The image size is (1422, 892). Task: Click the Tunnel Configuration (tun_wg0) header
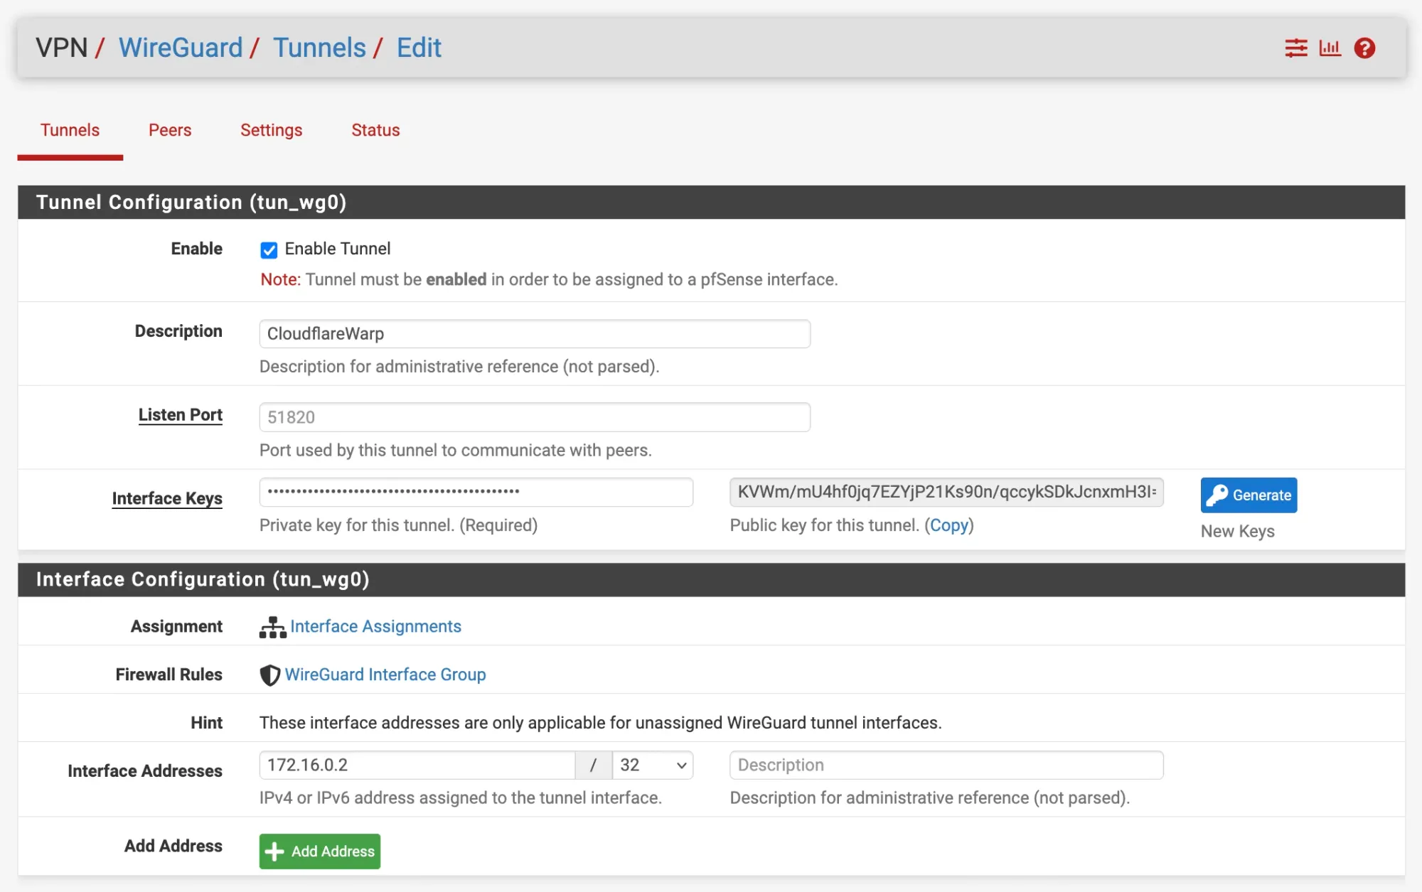click(x=711, y=203)
